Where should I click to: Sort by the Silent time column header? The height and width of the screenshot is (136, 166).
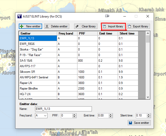(128, 33)
